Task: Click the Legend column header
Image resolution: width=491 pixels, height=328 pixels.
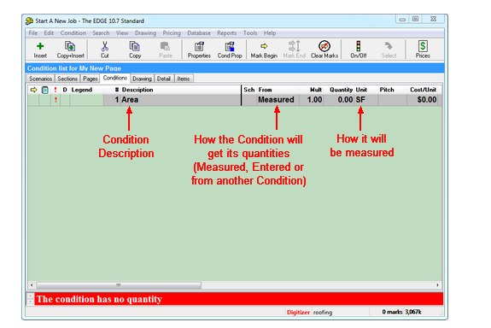Action: click(x=82, y=90)
